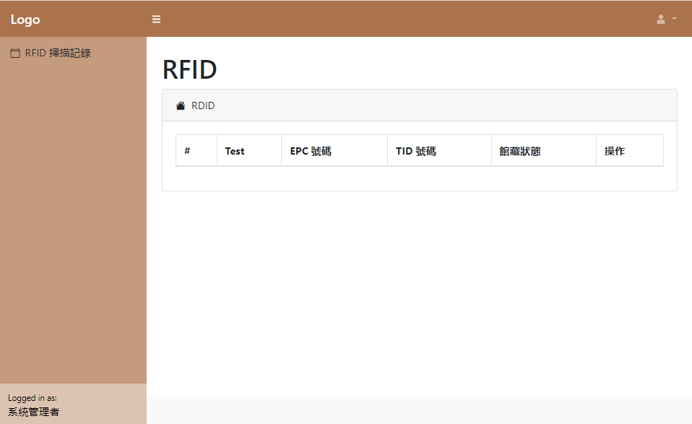This screenshot has width=692, height=424.
Task: Expand dropdown caret next to user avatar
Action: (x=674, y=19)
